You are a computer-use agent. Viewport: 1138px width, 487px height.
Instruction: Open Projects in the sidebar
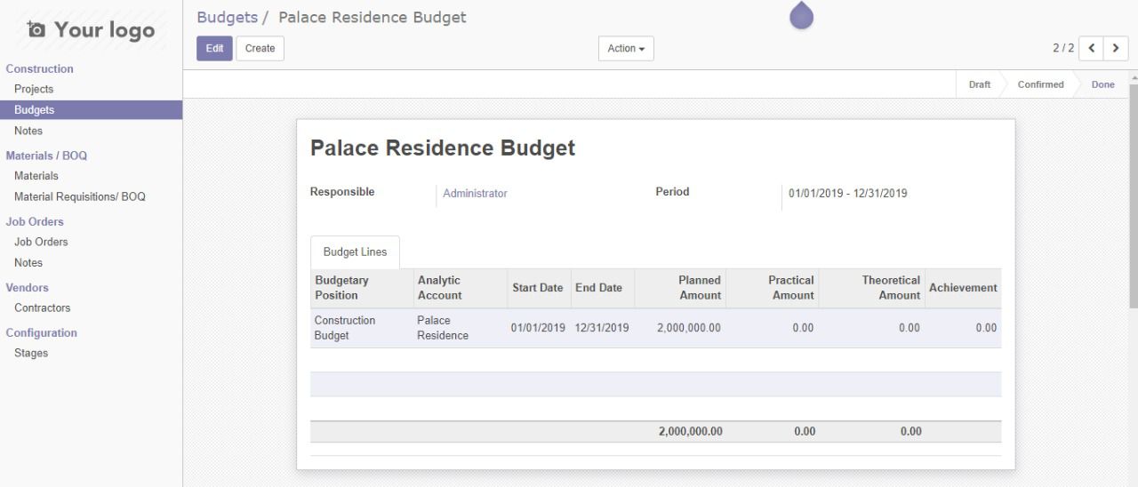coord(34,89)
